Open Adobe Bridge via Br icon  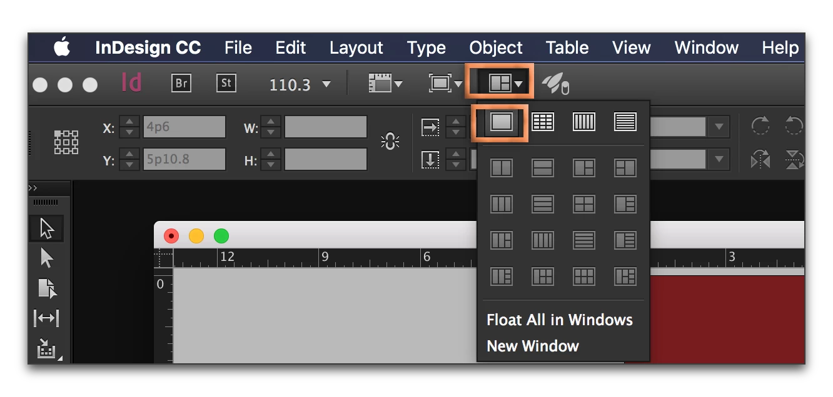[181, 83]
